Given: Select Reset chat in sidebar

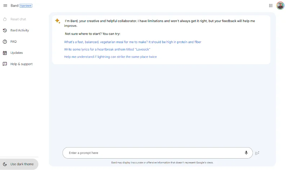Looking at the screenshot, I should 18,19.
